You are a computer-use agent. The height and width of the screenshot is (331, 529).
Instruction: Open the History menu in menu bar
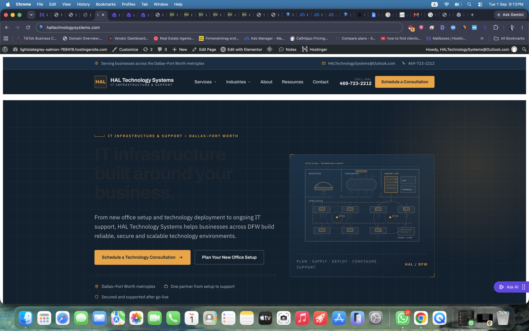83,4
